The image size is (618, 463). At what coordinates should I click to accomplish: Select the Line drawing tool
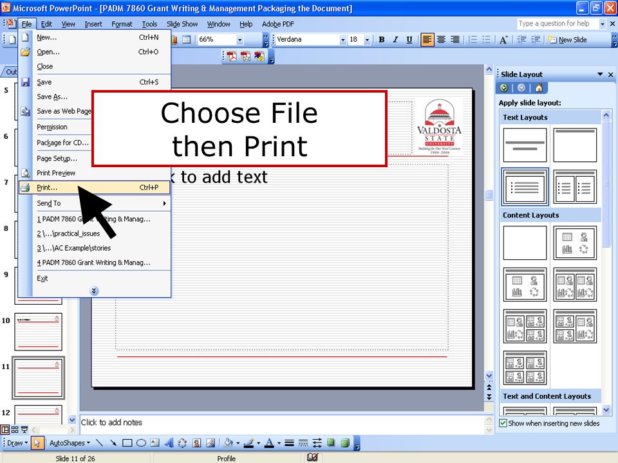click(x=99, y=443)
